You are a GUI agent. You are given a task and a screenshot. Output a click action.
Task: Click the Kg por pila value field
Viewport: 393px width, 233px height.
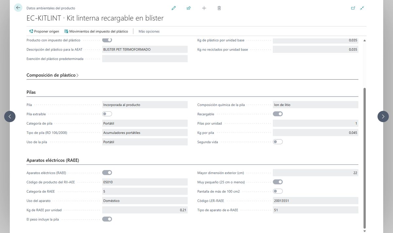click(315, 132)
